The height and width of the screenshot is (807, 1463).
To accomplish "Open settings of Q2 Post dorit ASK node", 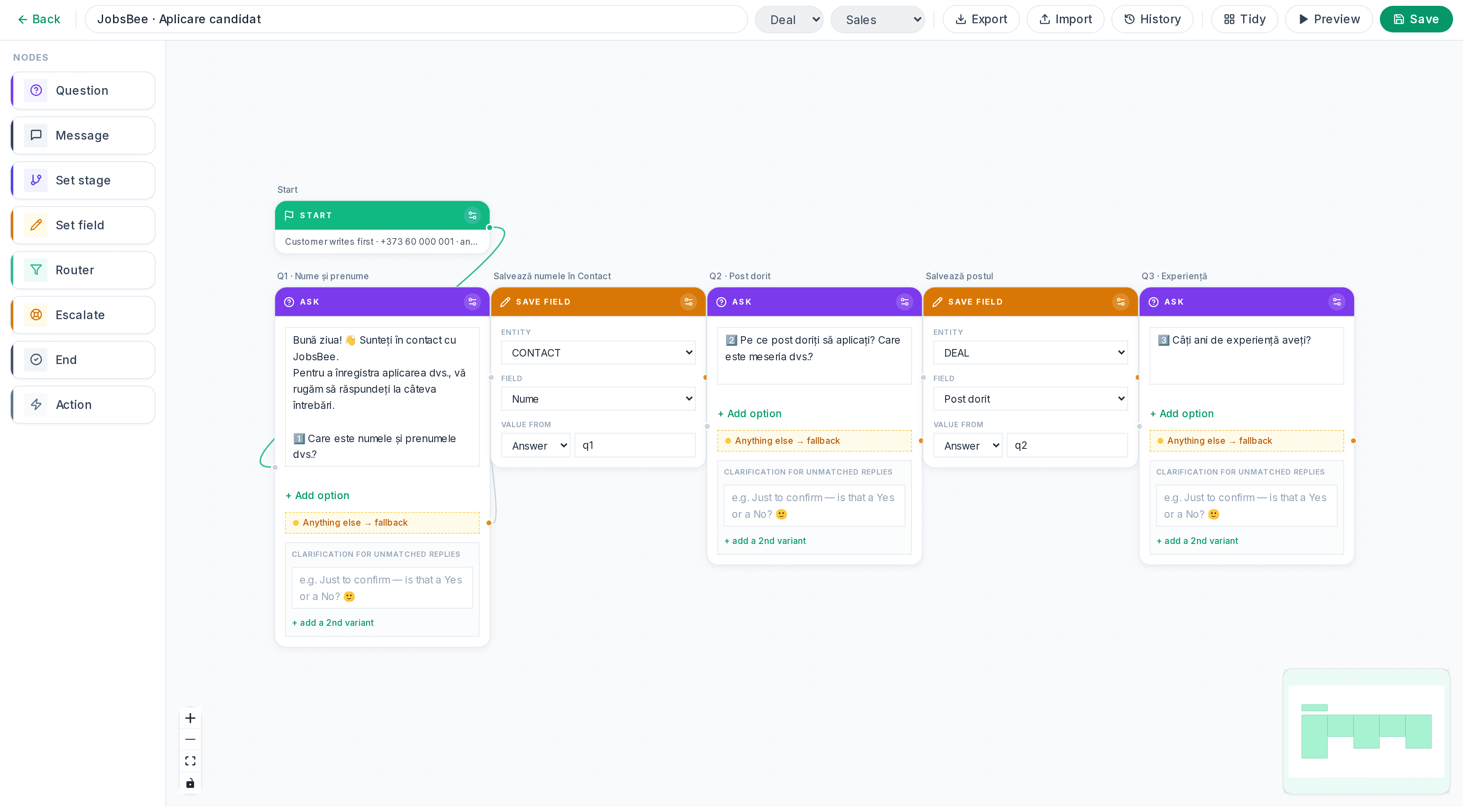I will pos(905,302).
